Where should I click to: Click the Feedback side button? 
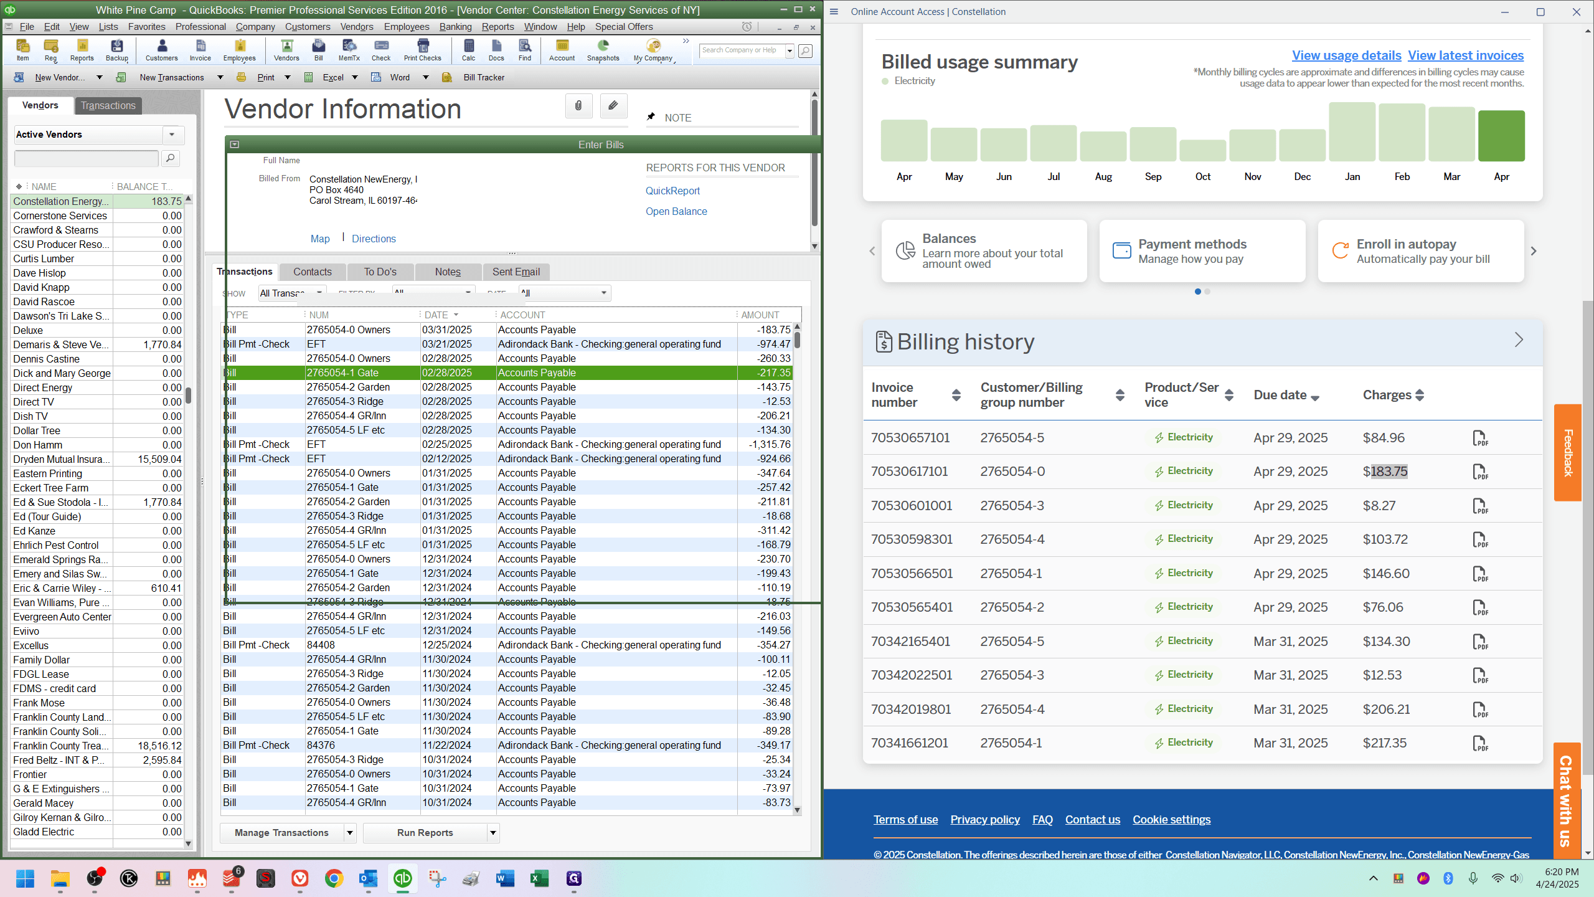(x=1568, y=453)
